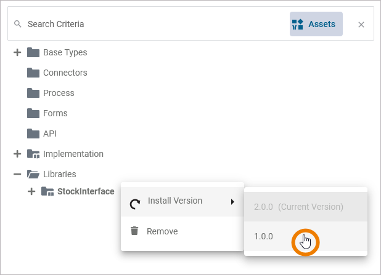Screen dimensions: 381x275
Task: Select version 1.0.0 to install
Action: click(x=264, y=236)
